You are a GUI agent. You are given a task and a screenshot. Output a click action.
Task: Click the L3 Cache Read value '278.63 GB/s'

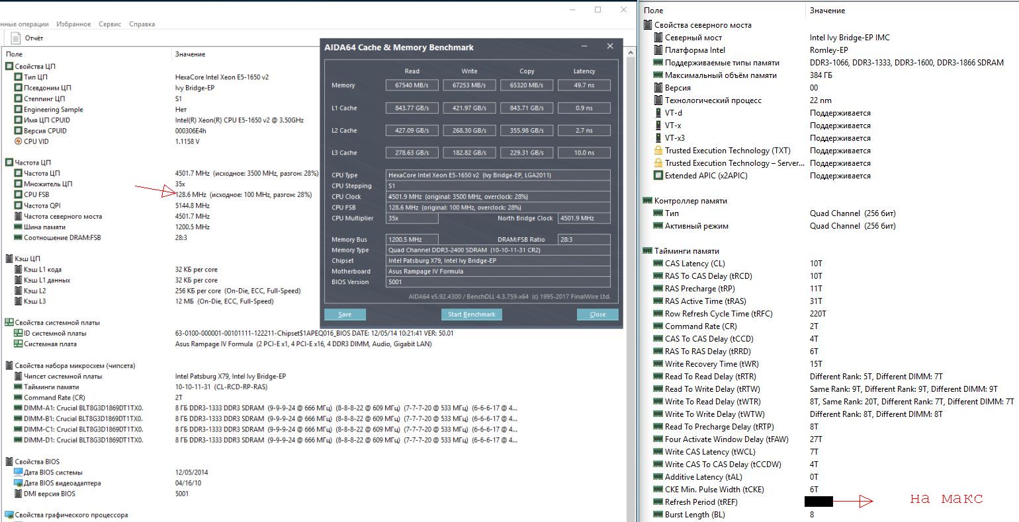[x=412, y=153]
